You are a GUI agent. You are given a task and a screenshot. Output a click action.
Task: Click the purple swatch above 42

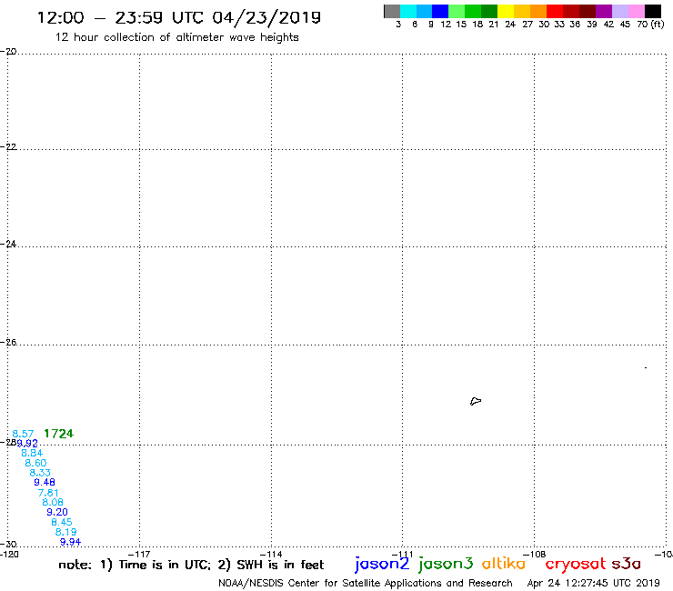[x=604, y=11]
